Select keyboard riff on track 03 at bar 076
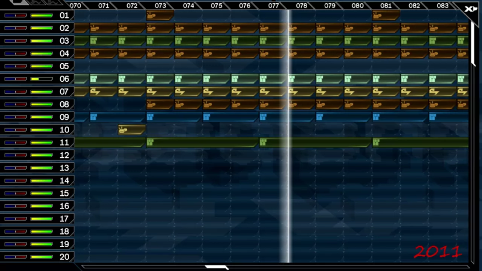The image size is (482, 271). (245, 41)
